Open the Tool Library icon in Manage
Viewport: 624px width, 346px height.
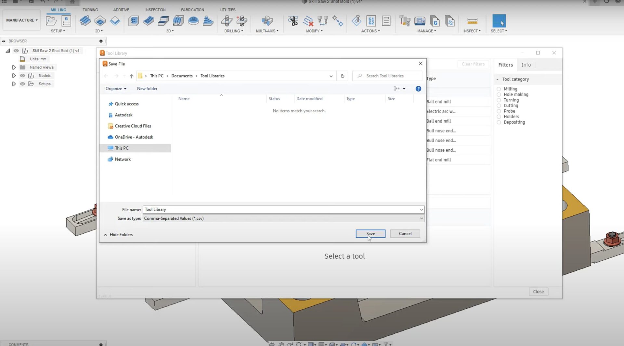tap(405, 21)
